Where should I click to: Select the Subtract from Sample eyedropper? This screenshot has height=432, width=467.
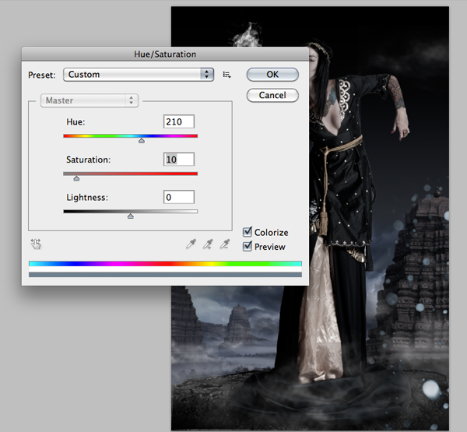pos(225,244)
